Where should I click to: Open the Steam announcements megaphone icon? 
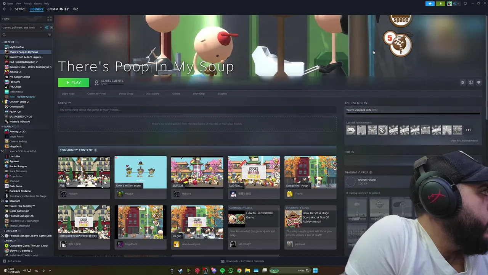tap(430, 3)
